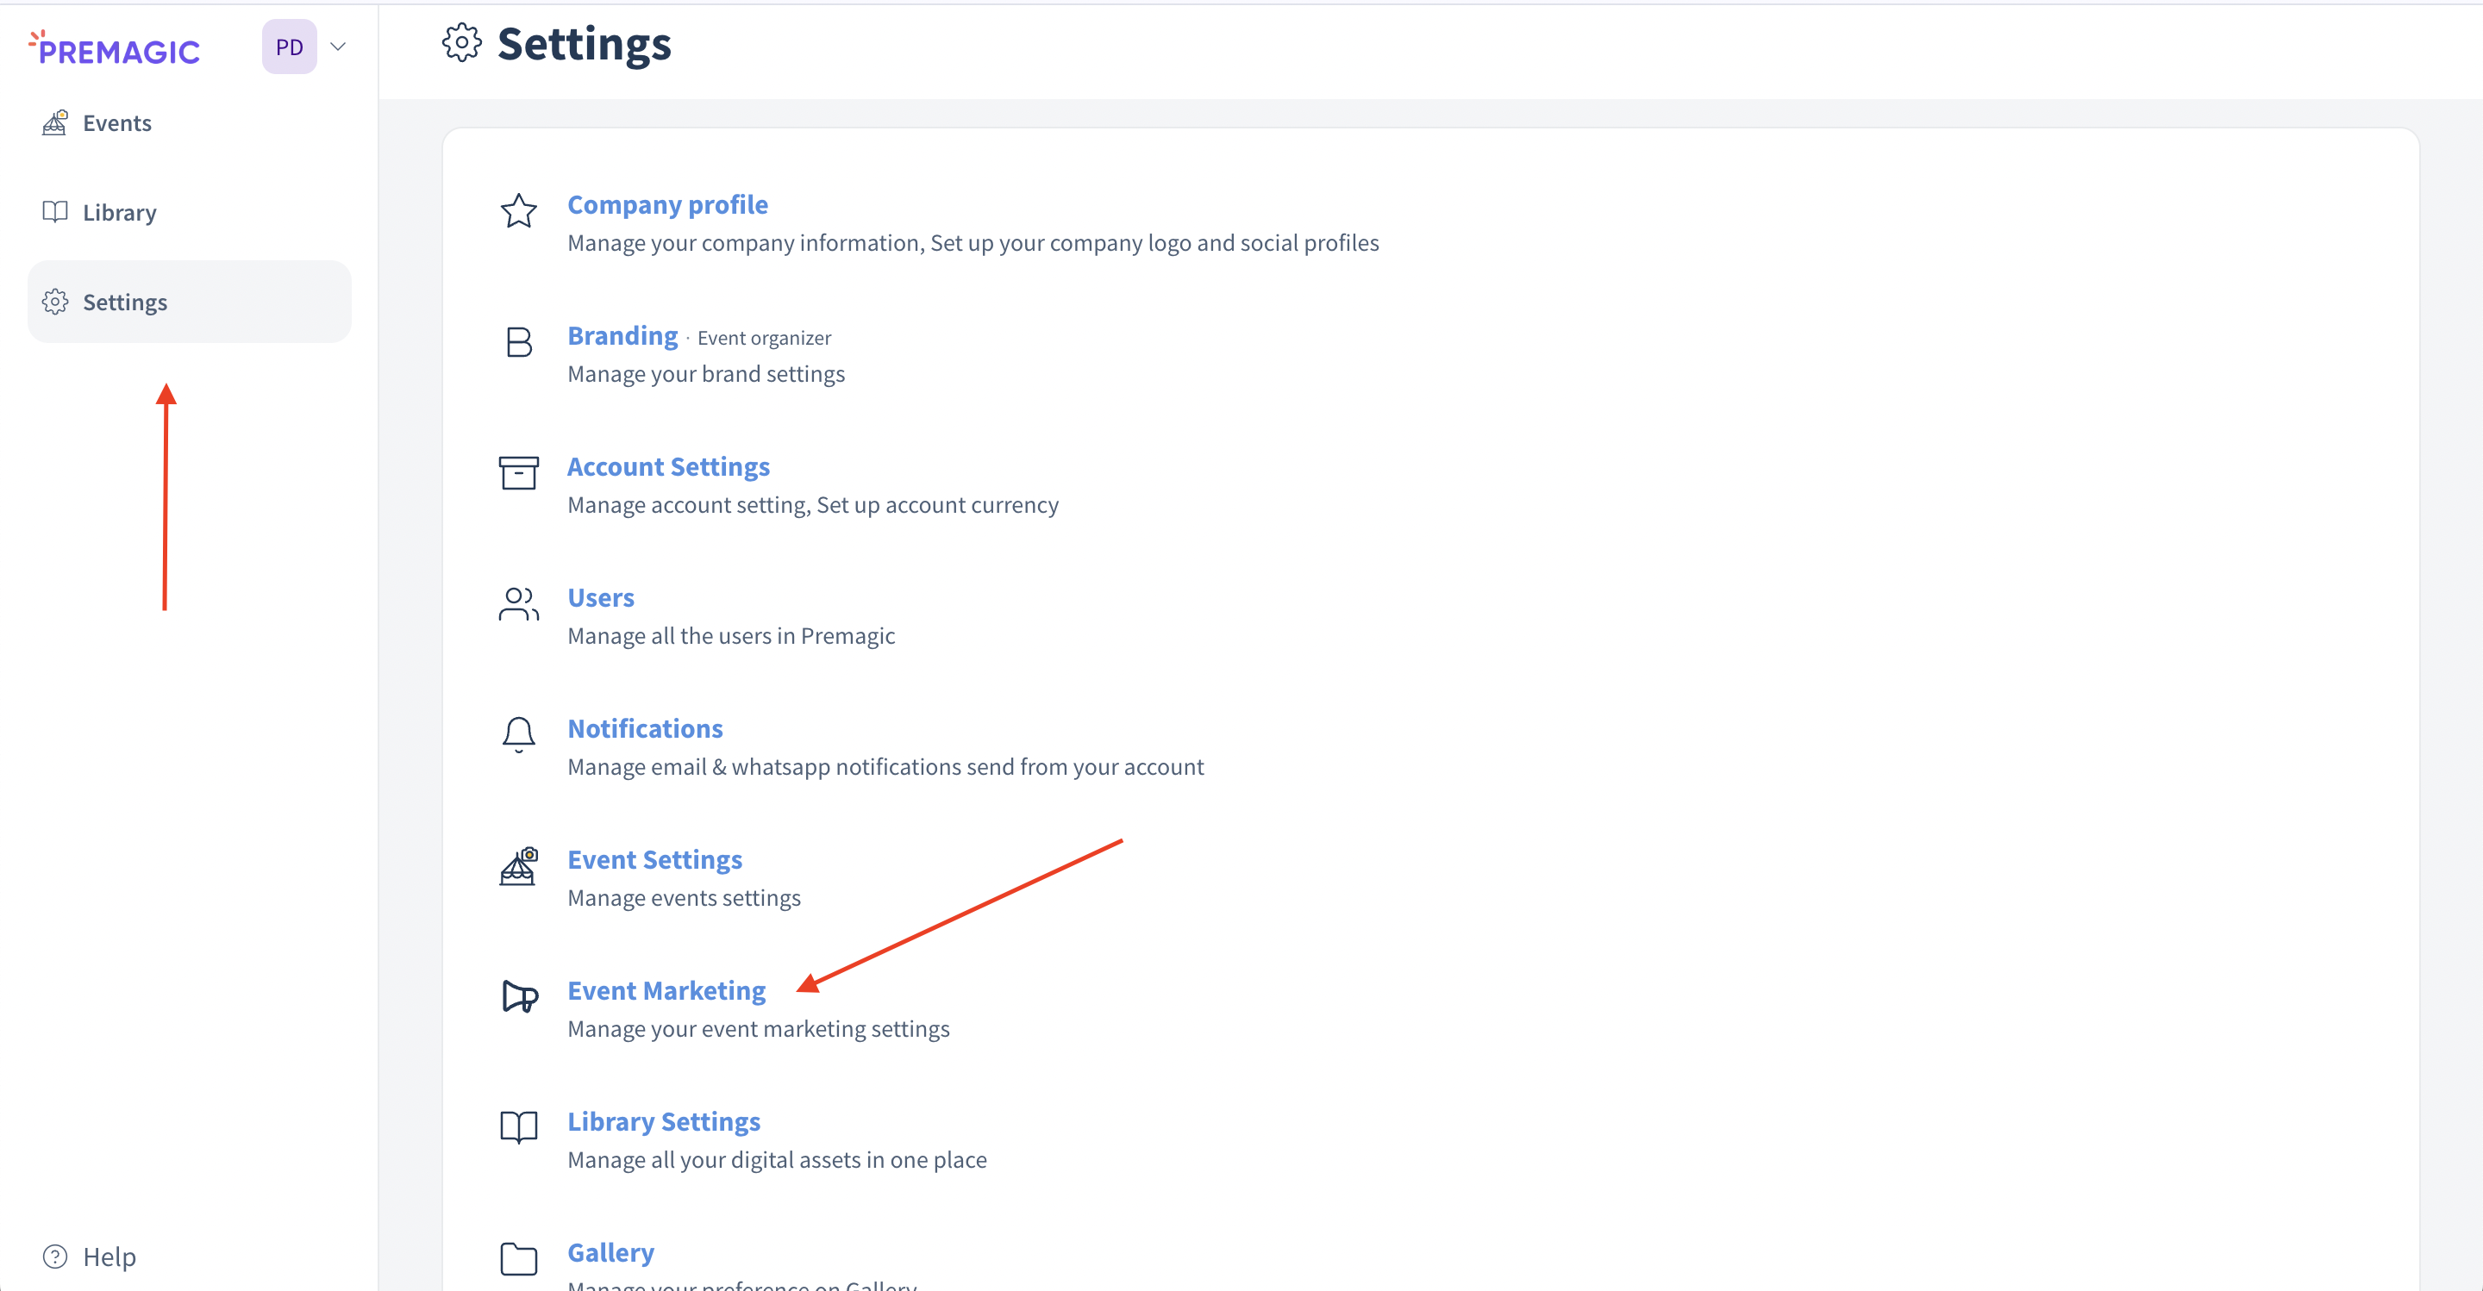Open the Event Marketing settings link
This screenshot has width=2483, height=1291.
pyautogui.click(x=666, y=990)
